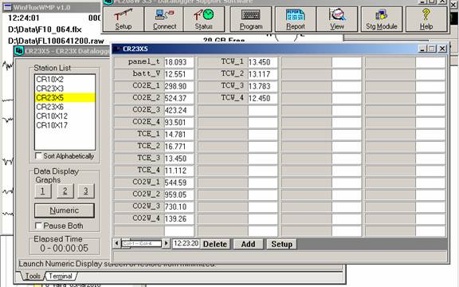Screen dimensions: 459x287
Task: Click the left arrow of column scrollbar
Action: [x=117, y=243]
